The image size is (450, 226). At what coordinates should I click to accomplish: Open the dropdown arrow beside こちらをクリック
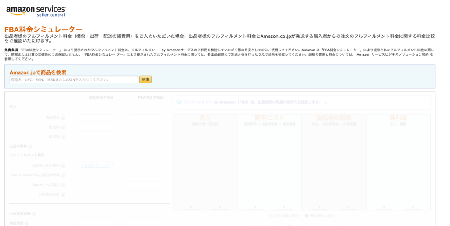112,165
